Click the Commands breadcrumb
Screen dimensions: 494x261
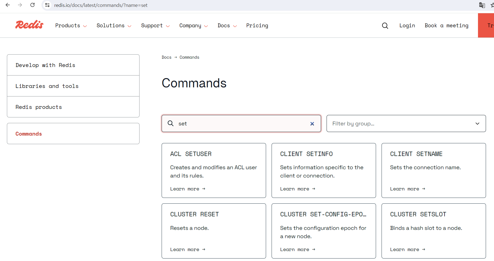[x=189, y=57]
